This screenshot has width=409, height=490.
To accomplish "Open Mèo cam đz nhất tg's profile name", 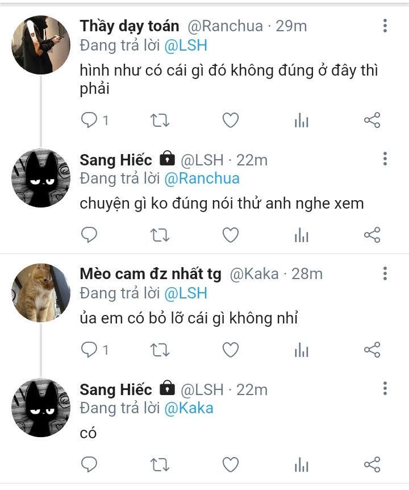I will [x=151, y=274].
